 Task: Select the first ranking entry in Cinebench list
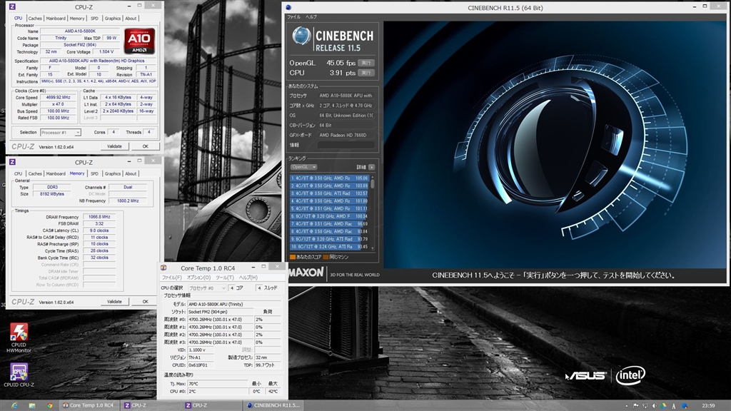pos(329,178)
